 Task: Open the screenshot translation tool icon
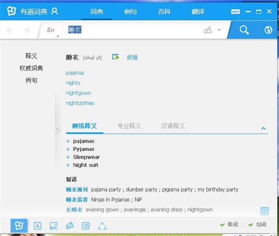click(54, 225)
